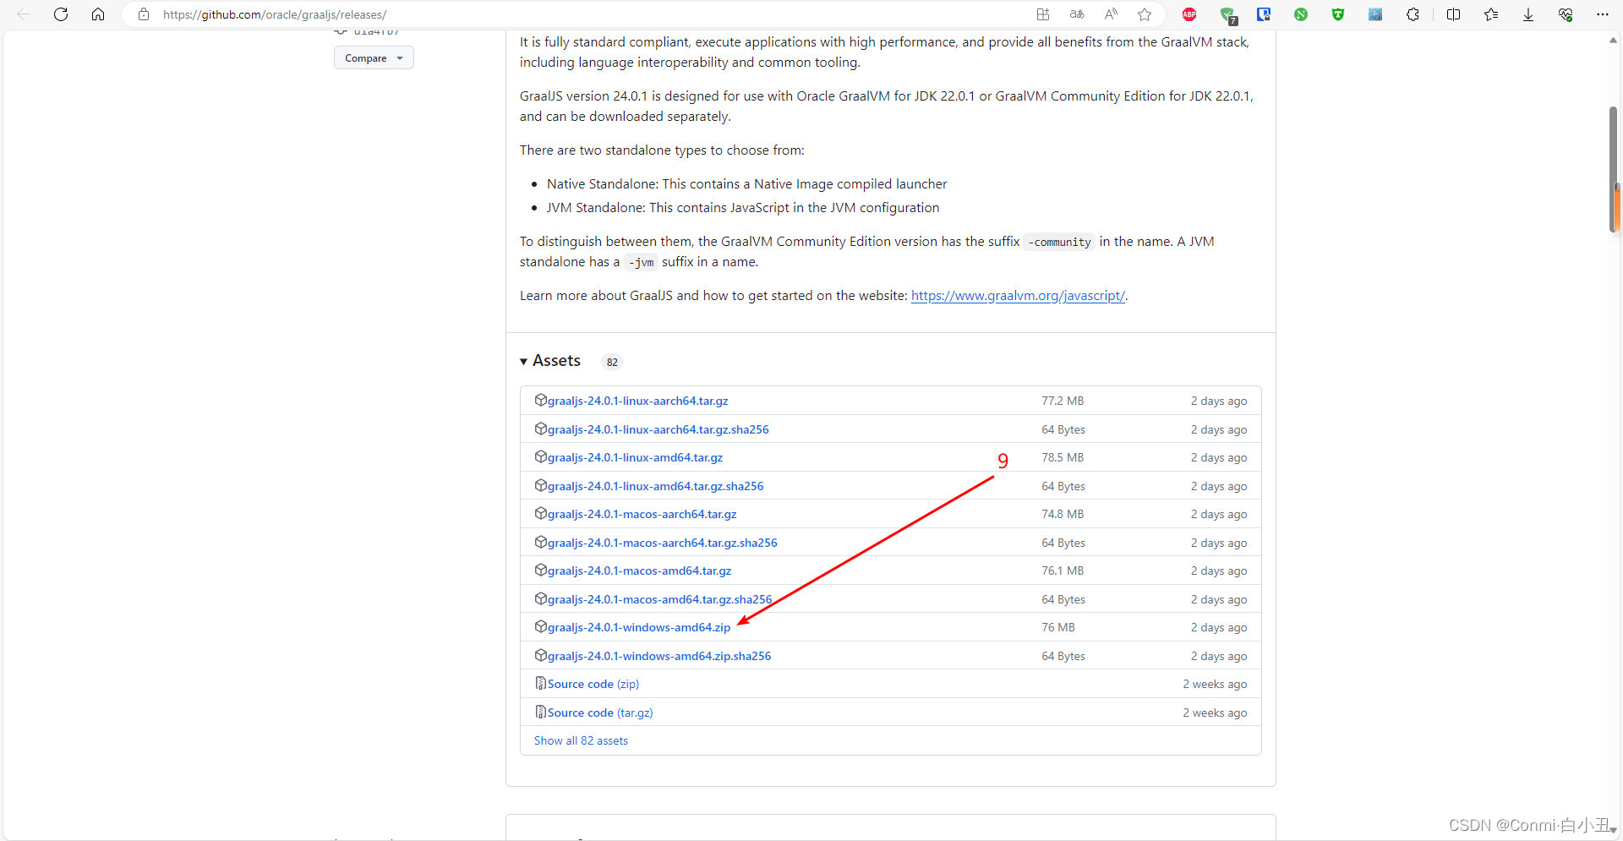Click the 77.2 MB size text
Screen dimensions: 1623x841
tap(1062, 401)
